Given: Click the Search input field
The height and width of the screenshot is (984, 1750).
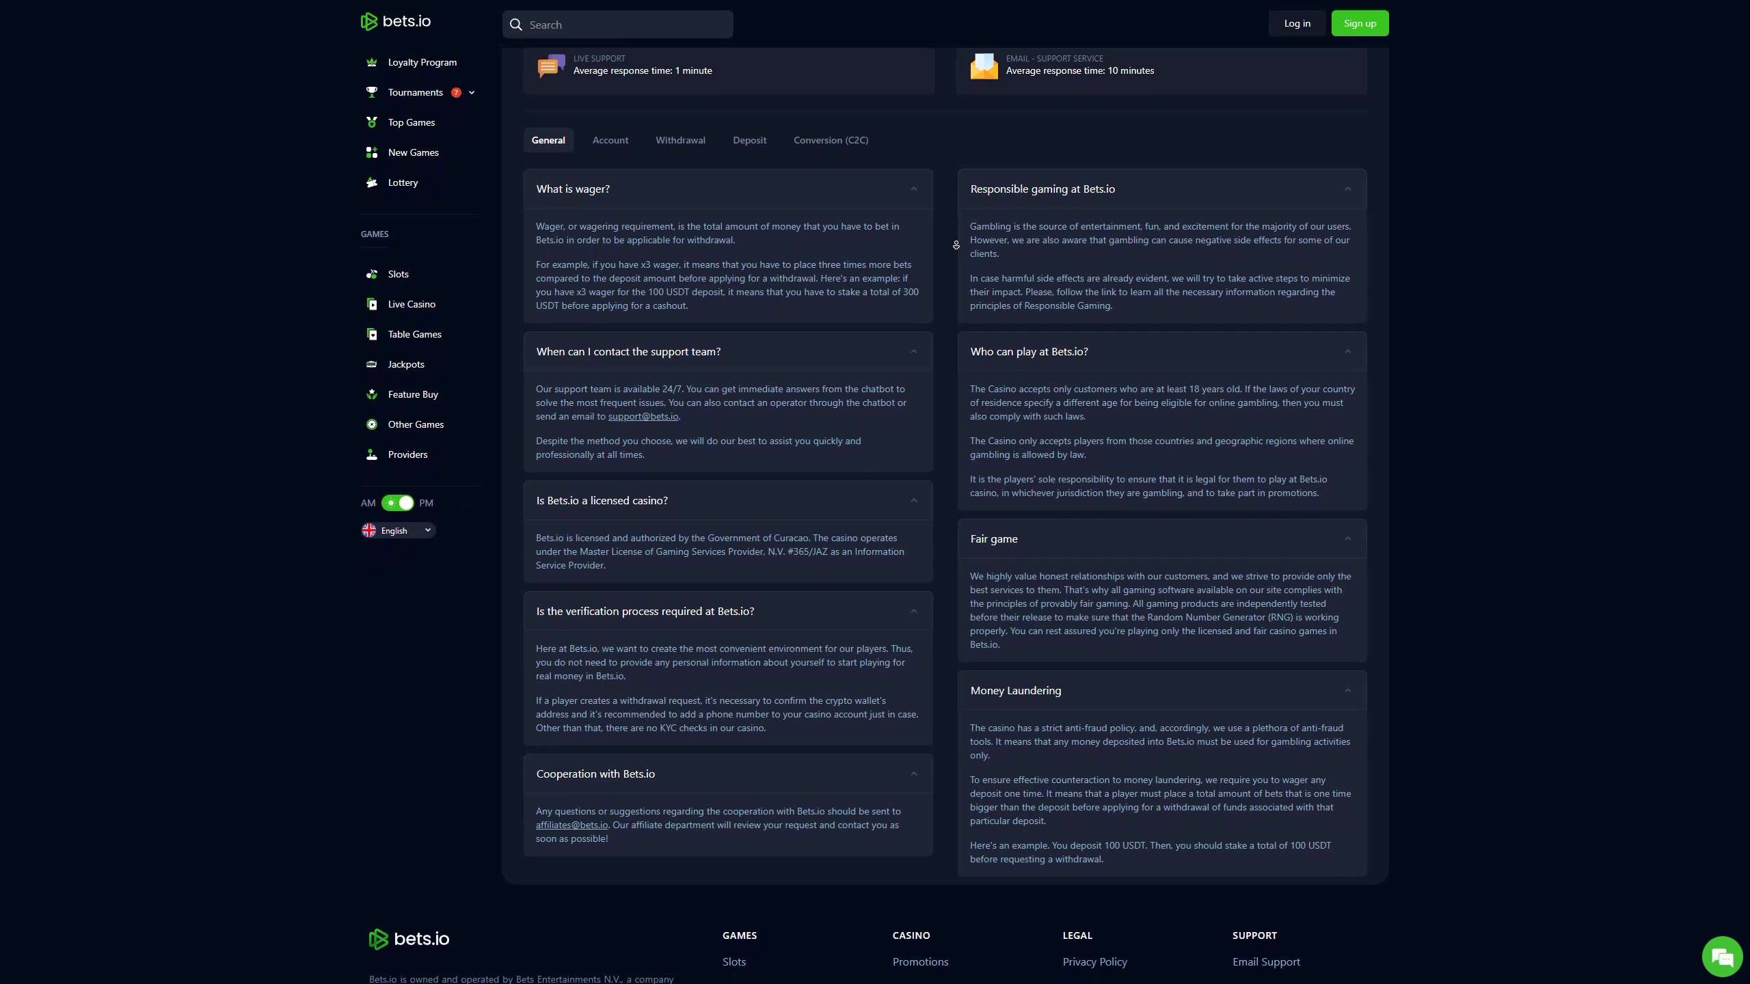Looking at the screenshot, I should (x=618, y=25).
